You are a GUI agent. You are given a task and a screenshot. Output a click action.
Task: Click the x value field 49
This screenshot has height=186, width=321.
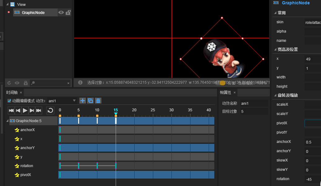tap(313, 59)
